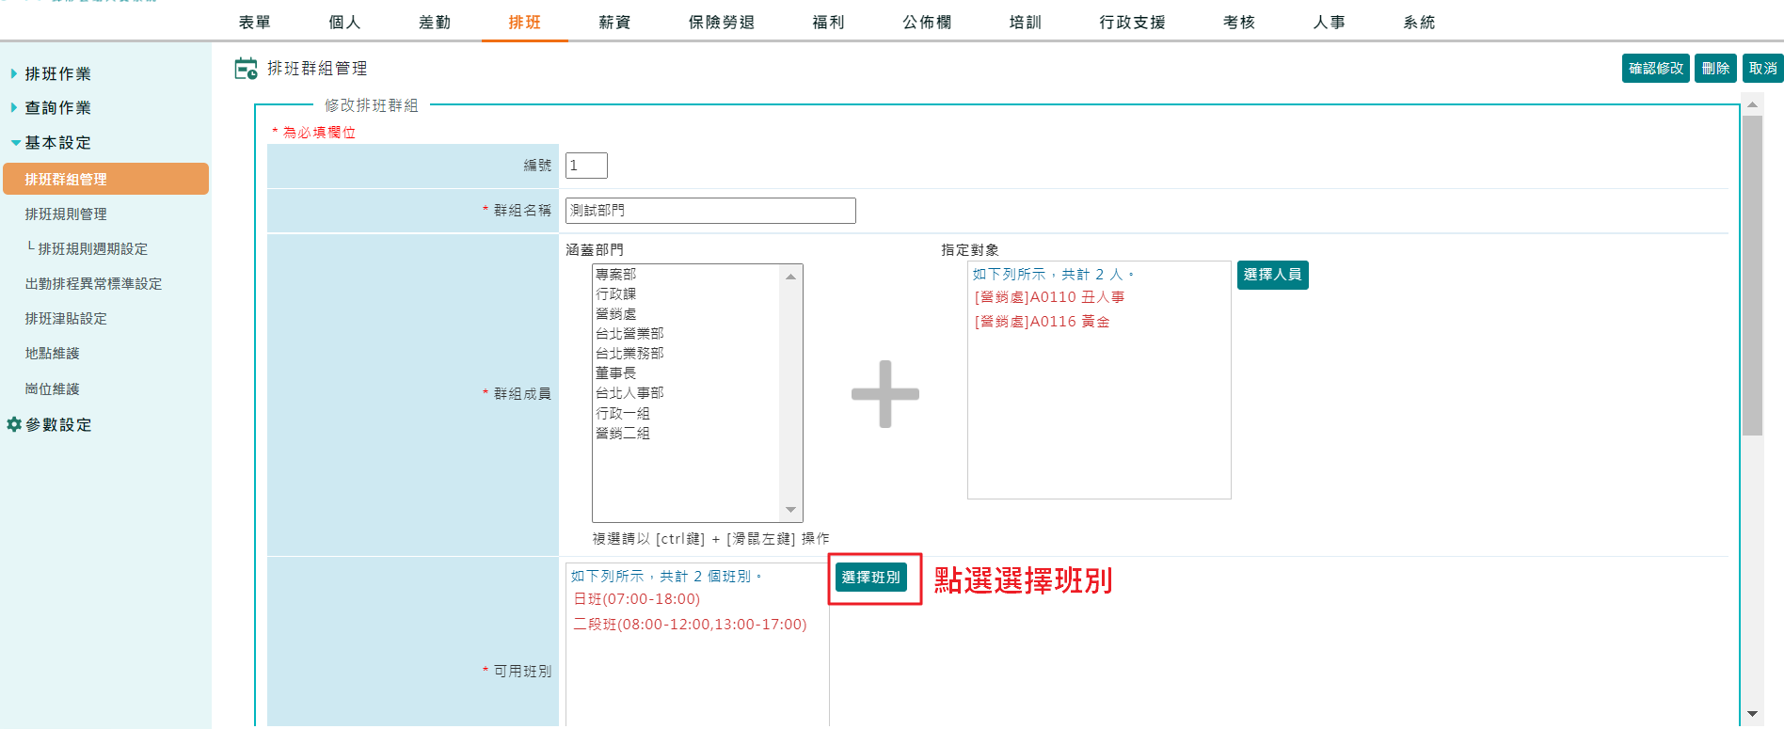Viewport: 1784px width, 729px height.
Task: Open the 薪資 top menu
Action: coord(614,22)
